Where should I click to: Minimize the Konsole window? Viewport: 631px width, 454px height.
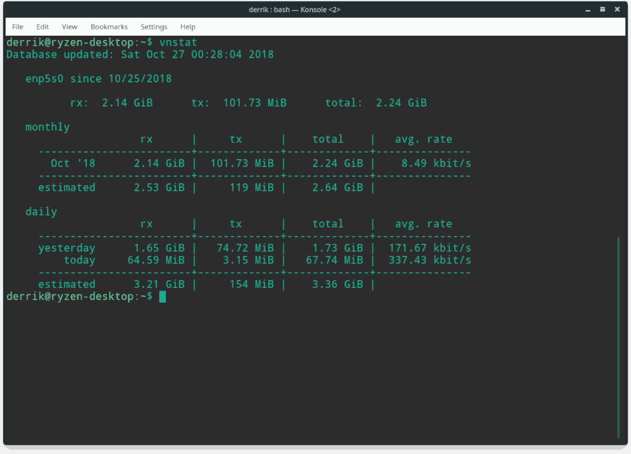pyautogui.click(x=587, y=9)
